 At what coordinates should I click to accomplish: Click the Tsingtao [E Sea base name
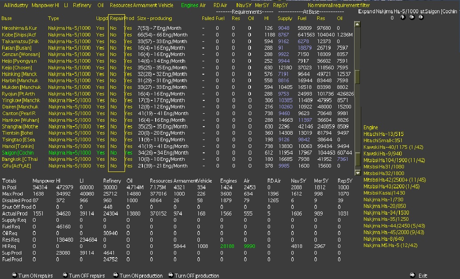(x=19, y=140)
